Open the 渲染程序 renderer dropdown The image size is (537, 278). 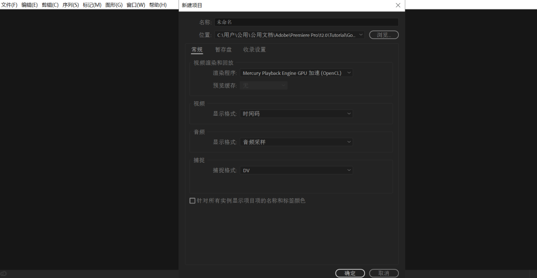296,73
